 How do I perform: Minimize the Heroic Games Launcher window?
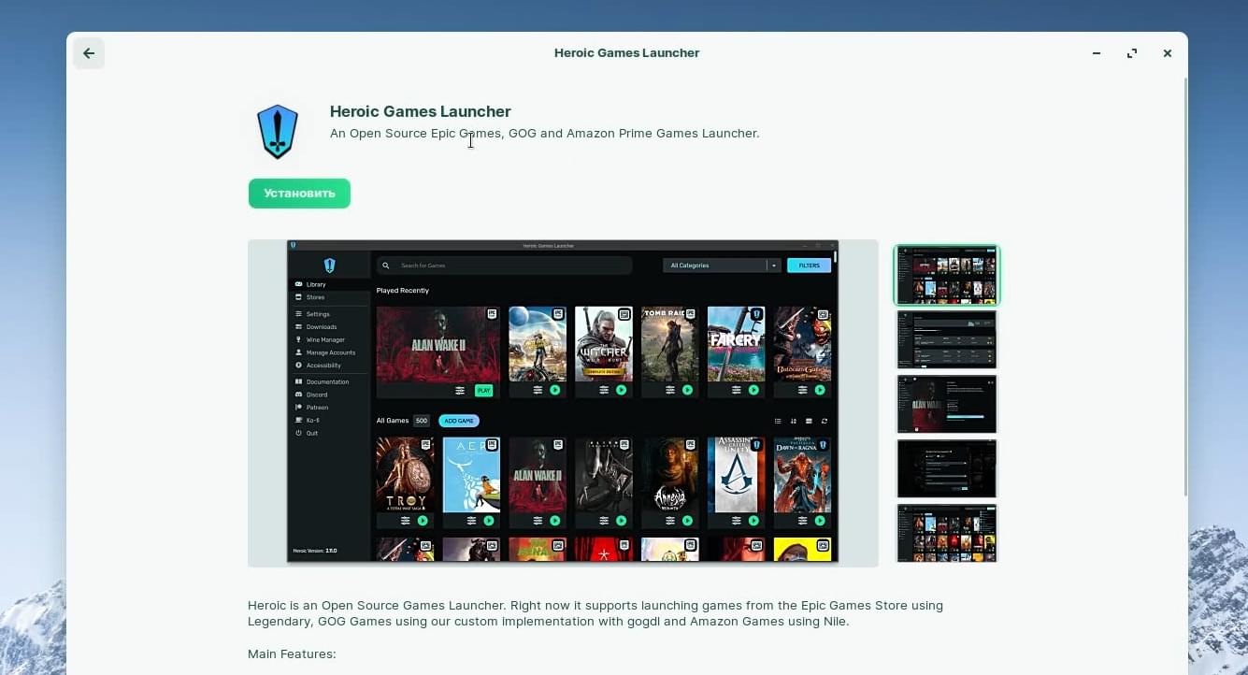1097,53
